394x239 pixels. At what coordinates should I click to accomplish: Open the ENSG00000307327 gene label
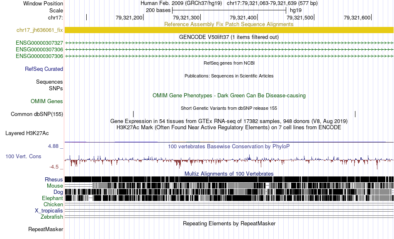click(x=39, y=43)
